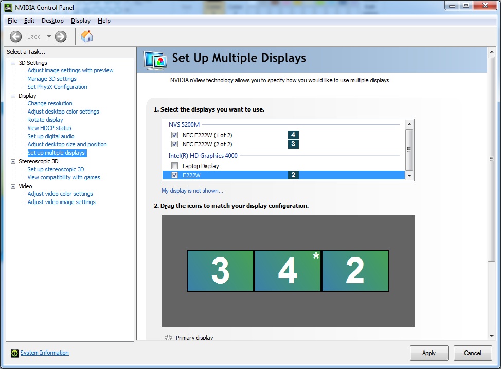Viewport: 501px width, 369px height.
Task: Click display list scrollbar down arrow
Action: coord(409,176)
